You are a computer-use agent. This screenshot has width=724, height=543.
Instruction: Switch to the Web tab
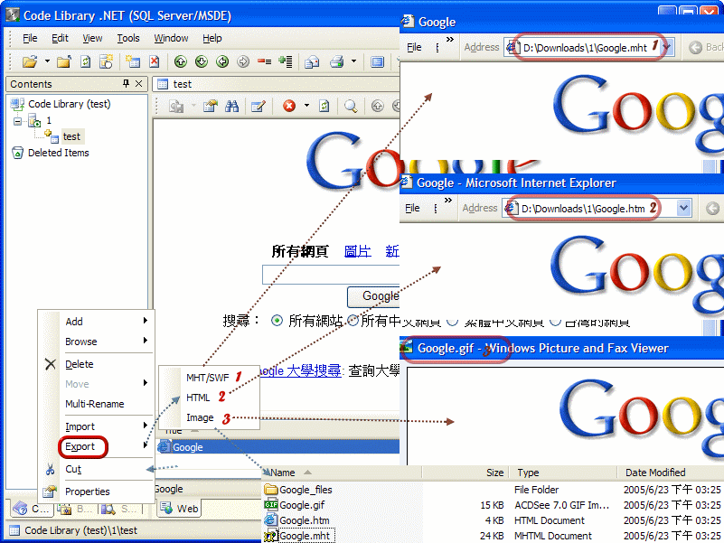click(180, 509)
